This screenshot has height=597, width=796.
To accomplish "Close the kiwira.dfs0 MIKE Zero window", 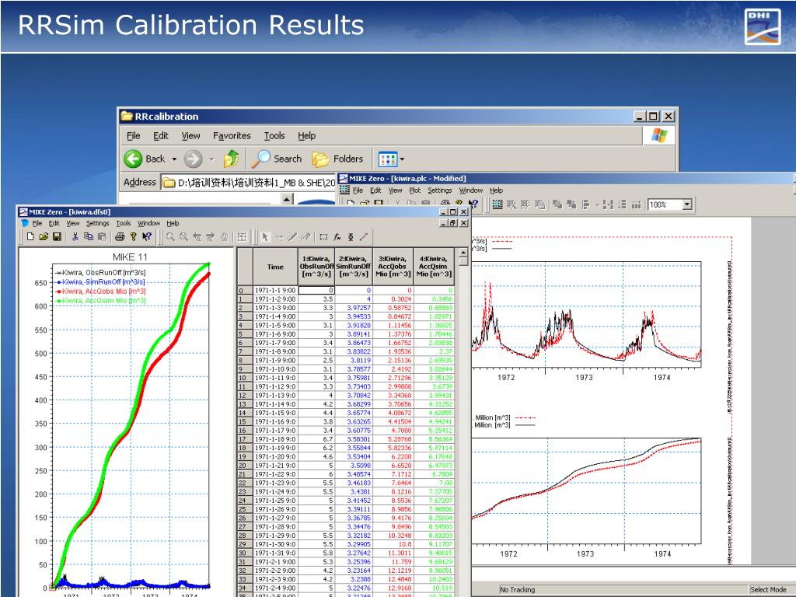I will (x=463, y=212).
